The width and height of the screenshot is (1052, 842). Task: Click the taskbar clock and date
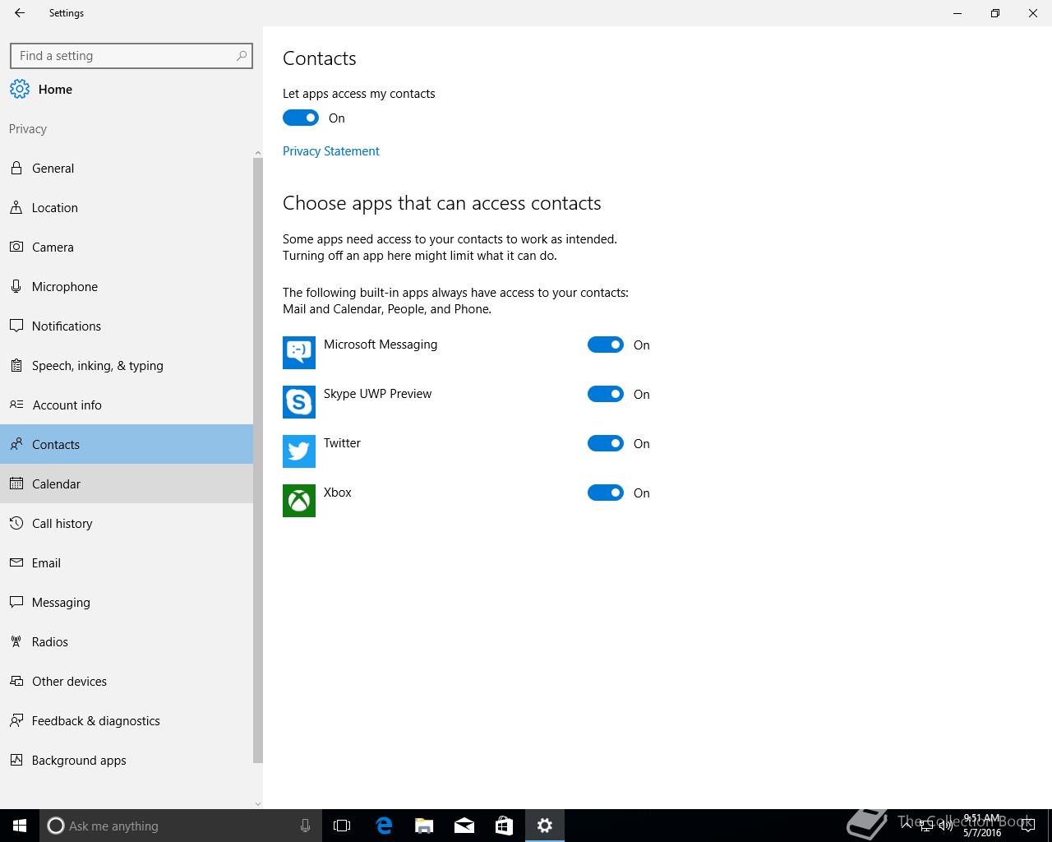(982, 826)
